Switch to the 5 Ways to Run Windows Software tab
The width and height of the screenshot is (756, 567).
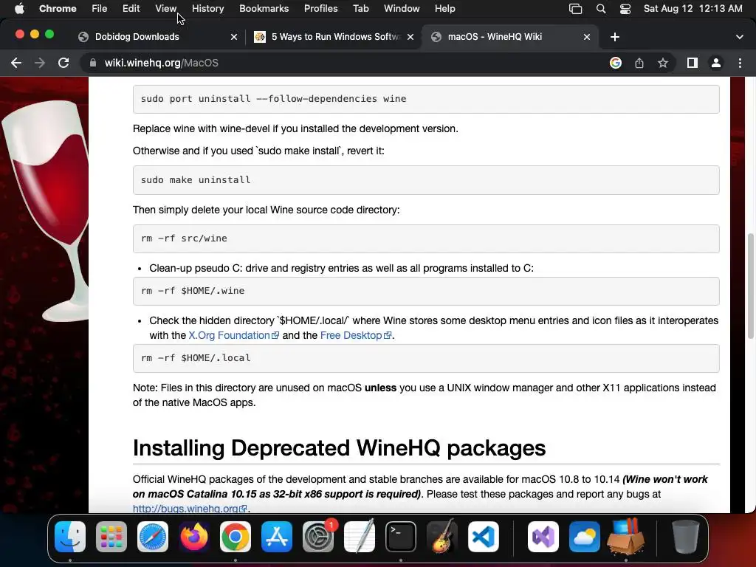(334, 37)
